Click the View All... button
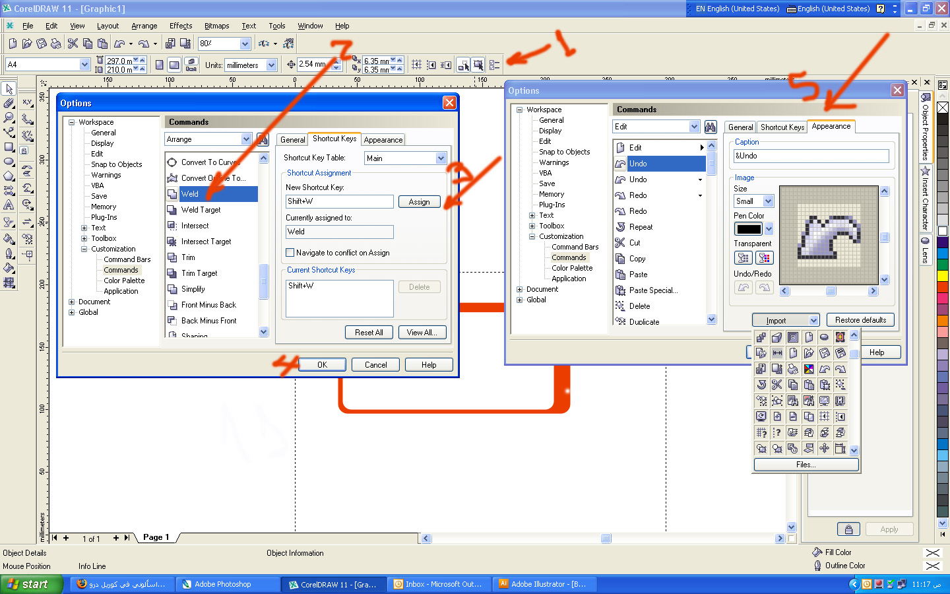Screen dimensions: 950x594 point(422,333)
